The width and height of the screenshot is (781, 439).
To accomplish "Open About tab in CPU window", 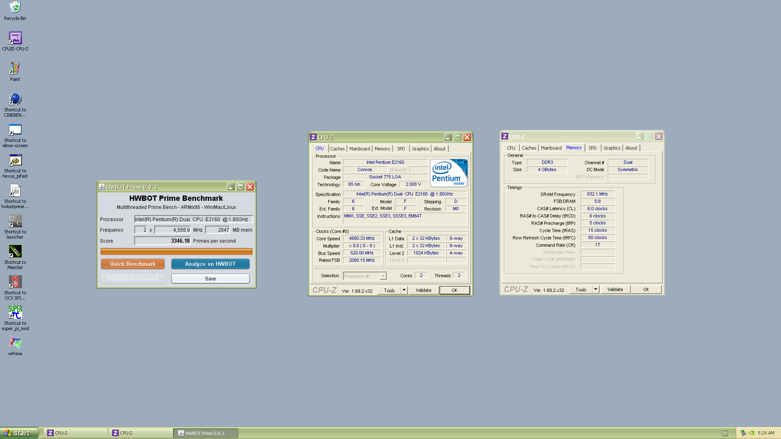I will pyautogui.click(x=439, y=149).
